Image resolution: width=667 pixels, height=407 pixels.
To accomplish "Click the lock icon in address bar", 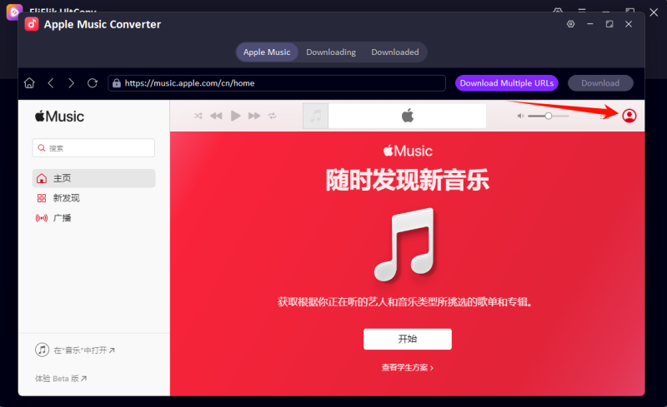I will [x=117, y=83].
